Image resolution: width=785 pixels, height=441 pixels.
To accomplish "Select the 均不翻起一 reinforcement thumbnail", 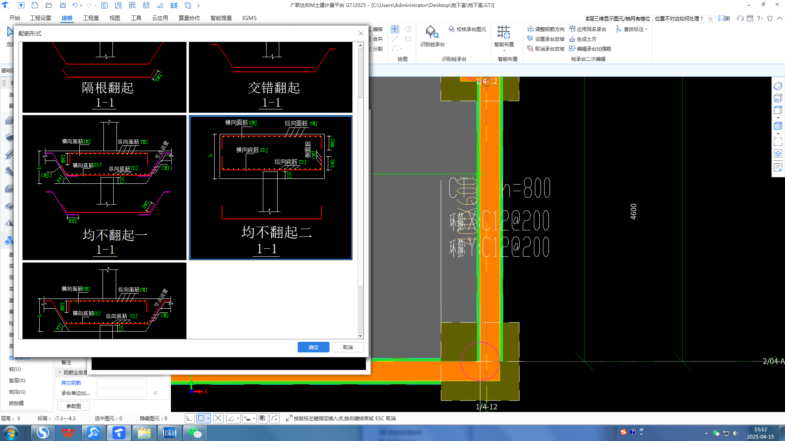I will coord(104,187).
